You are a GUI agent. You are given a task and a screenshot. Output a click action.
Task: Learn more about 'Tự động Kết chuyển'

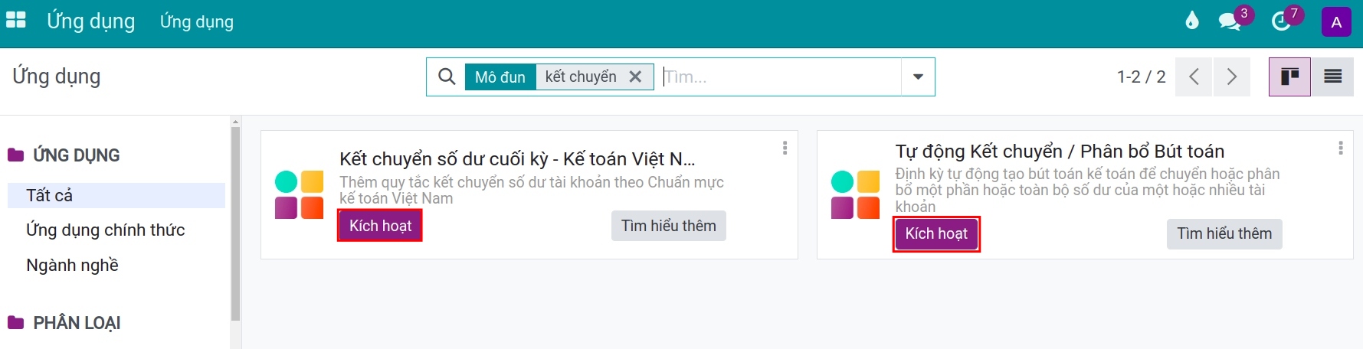1224,234
